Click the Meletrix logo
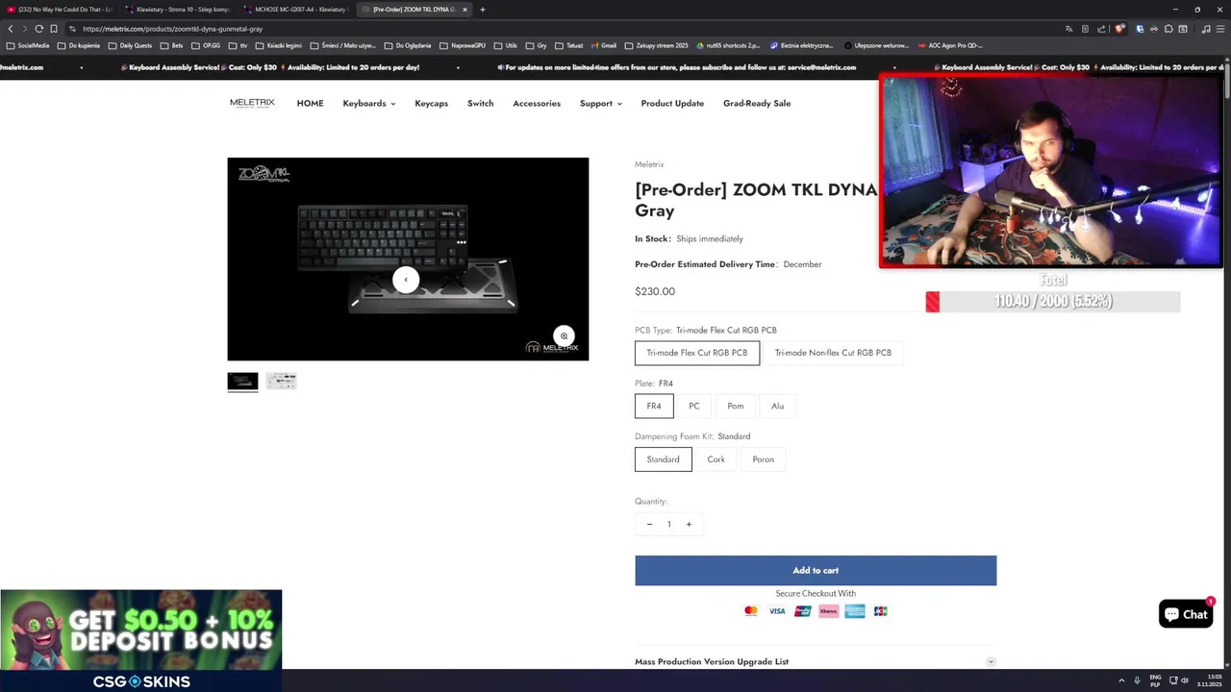1231x692 pixels. click(x=252, y=103)
